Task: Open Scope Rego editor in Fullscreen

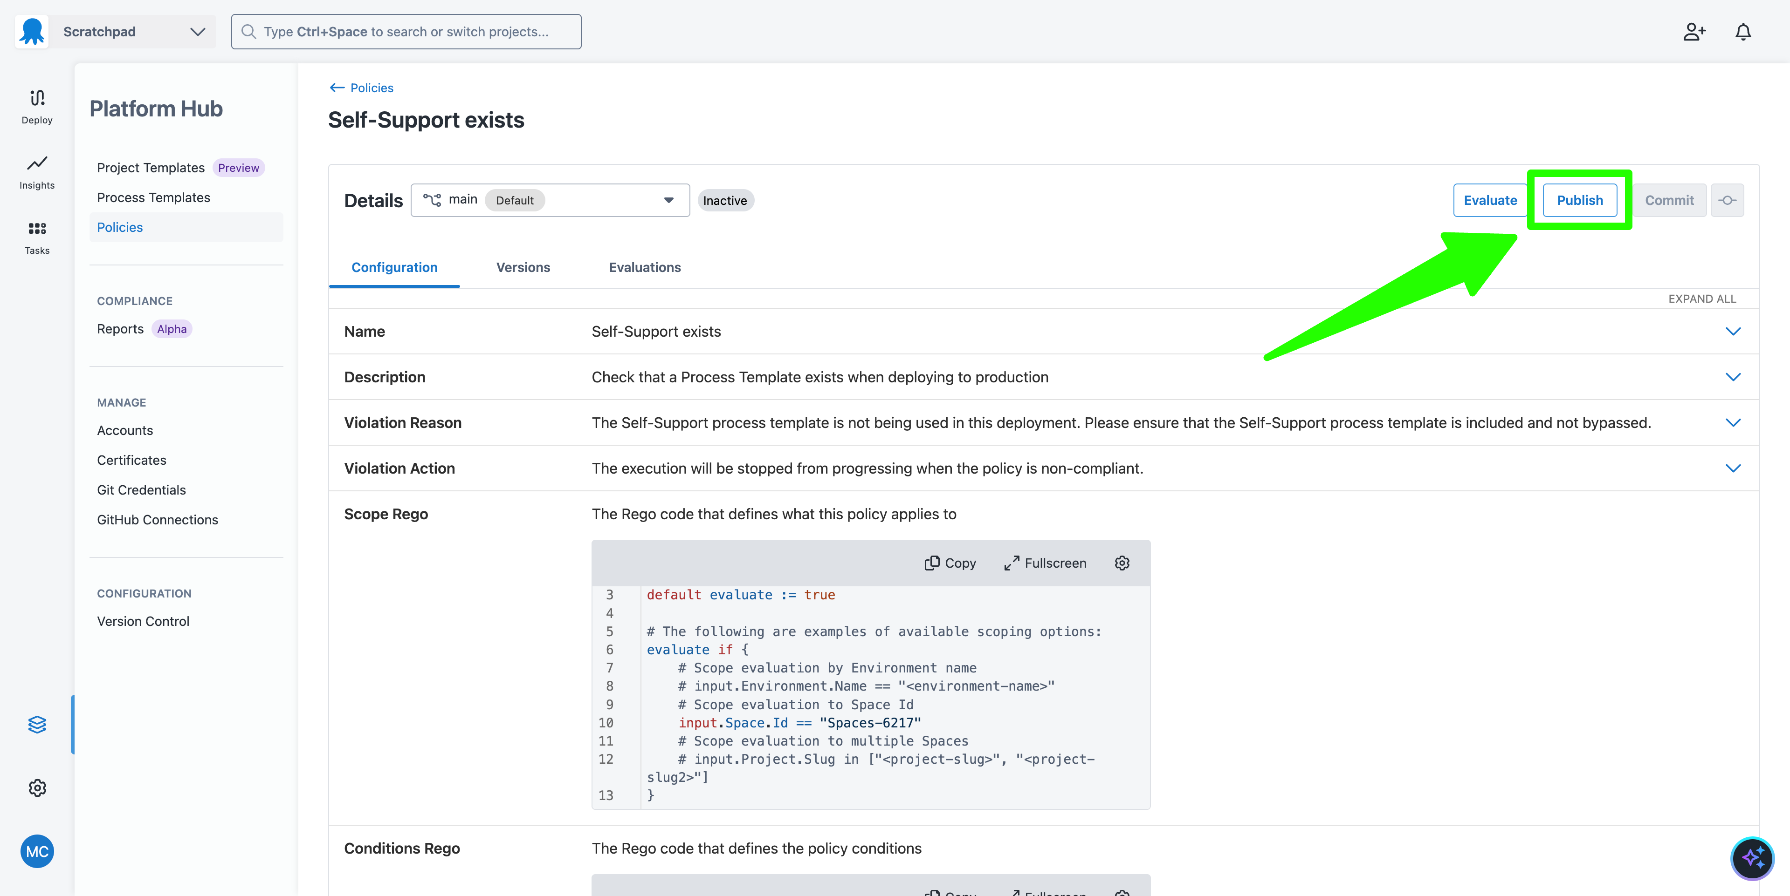Action: click(x=1044, y=563)
